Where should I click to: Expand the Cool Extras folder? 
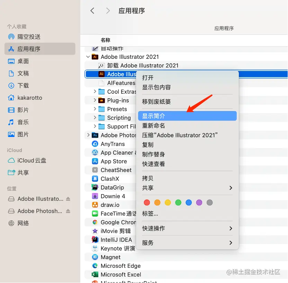[95, 91]
